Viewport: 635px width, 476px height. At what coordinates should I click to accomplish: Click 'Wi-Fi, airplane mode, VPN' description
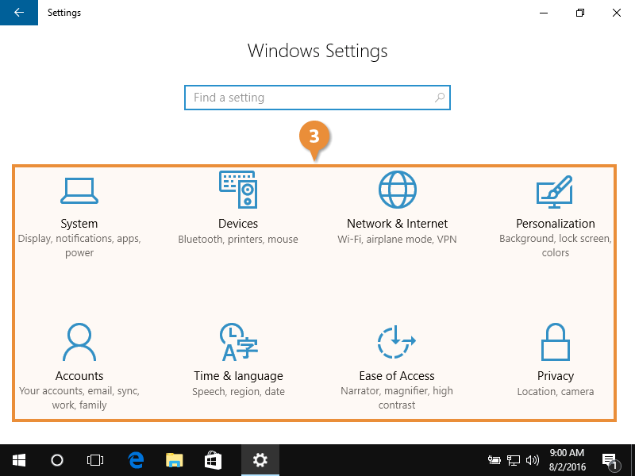coord(397,240)
